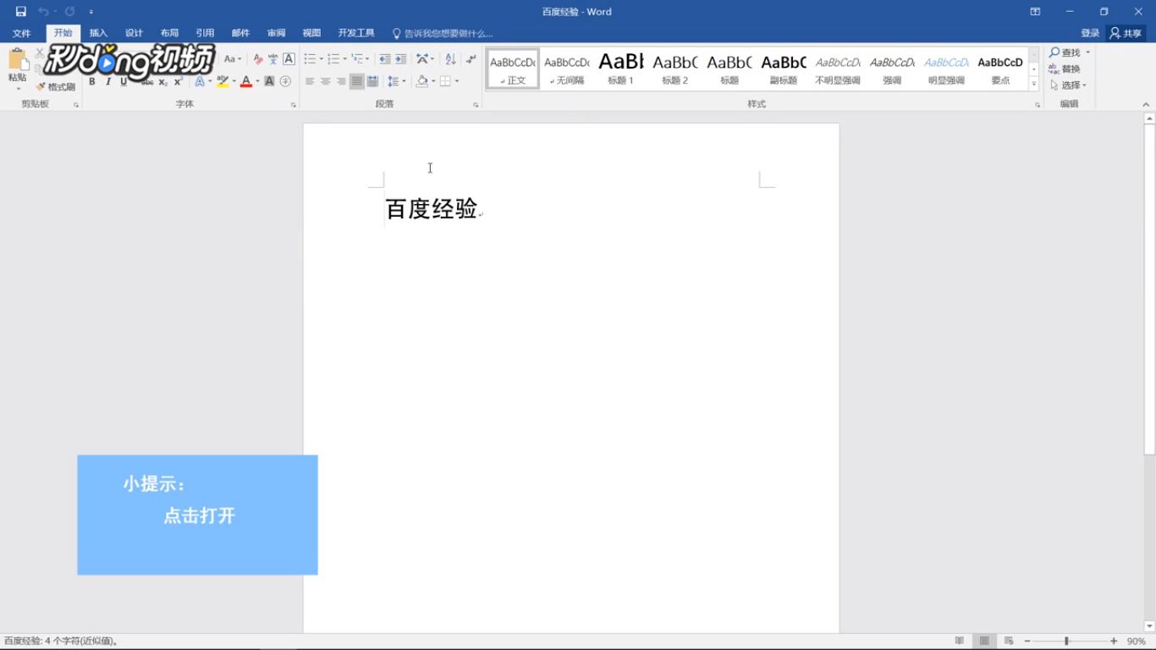This screenshot has height=650, width=1156.
Task: Switch to Web Layout view icon
Action: coord(1009,642)
